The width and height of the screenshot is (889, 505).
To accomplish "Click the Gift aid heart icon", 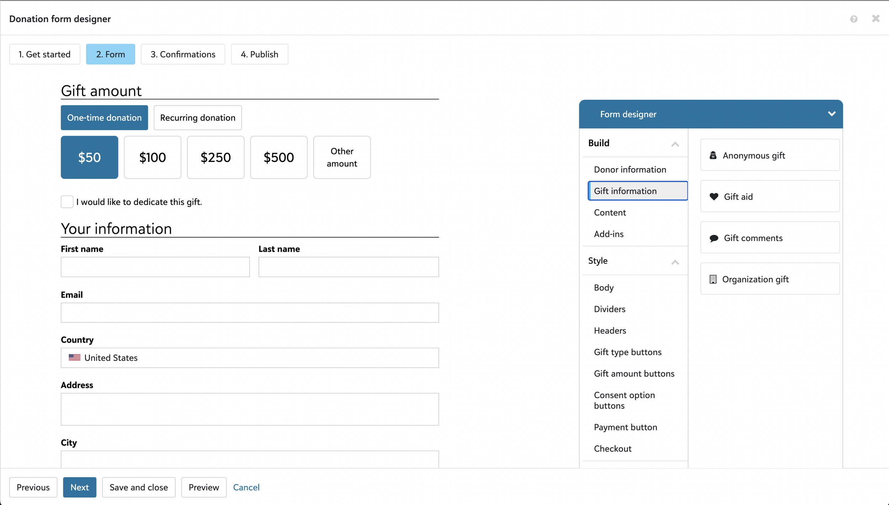I will pyautogui.click(x=714, y=197).
